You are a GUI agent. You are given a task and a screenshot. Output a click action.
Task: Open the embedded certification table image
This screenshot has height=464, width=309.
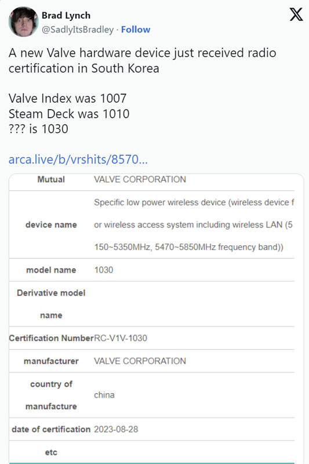coord(157,318)
